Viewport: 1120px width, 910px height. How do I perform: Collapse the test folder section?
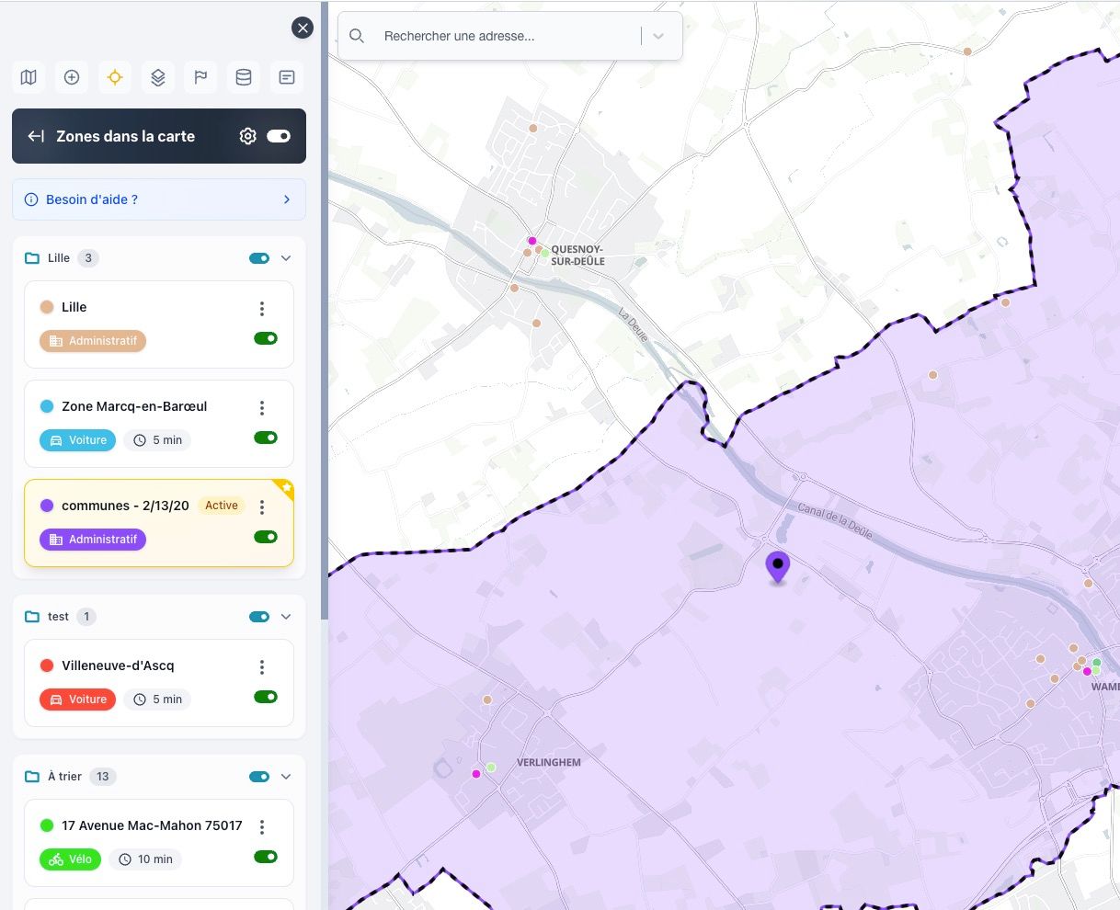coord(286,617)
